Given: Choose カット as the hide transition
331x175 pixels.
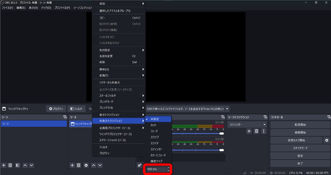Looking at the screenshot, I should point(158,125).
